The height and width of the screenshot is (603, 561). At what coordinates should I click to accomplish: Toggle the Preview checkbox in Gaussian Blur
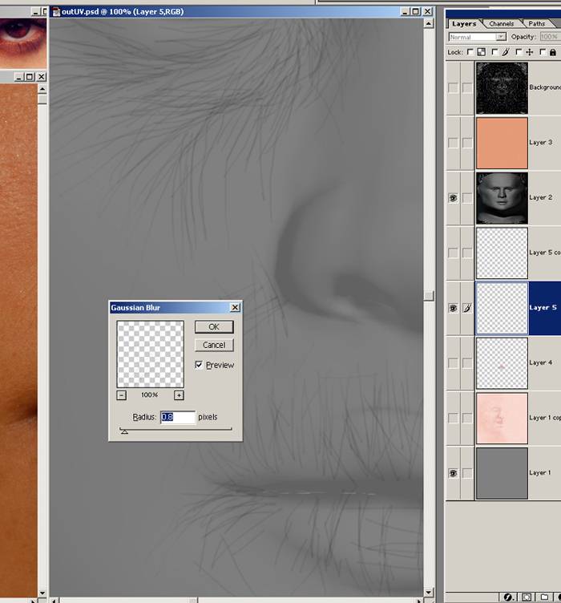pyautogui.click(x=199, y=365)
